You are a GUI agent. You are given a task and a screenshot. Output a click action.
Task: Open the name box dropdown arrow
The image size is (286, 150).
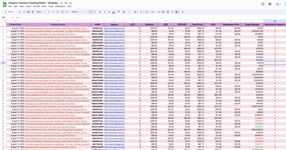click(13, 18)
